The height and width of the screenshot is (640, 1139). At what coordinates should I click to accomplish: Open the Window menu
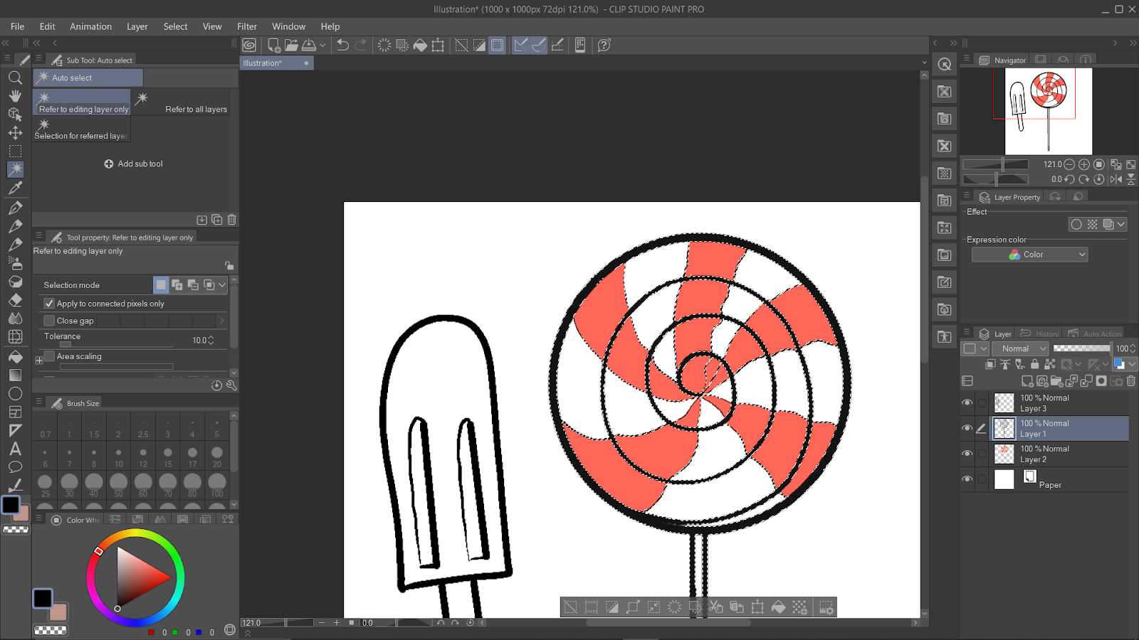(288, 26)
